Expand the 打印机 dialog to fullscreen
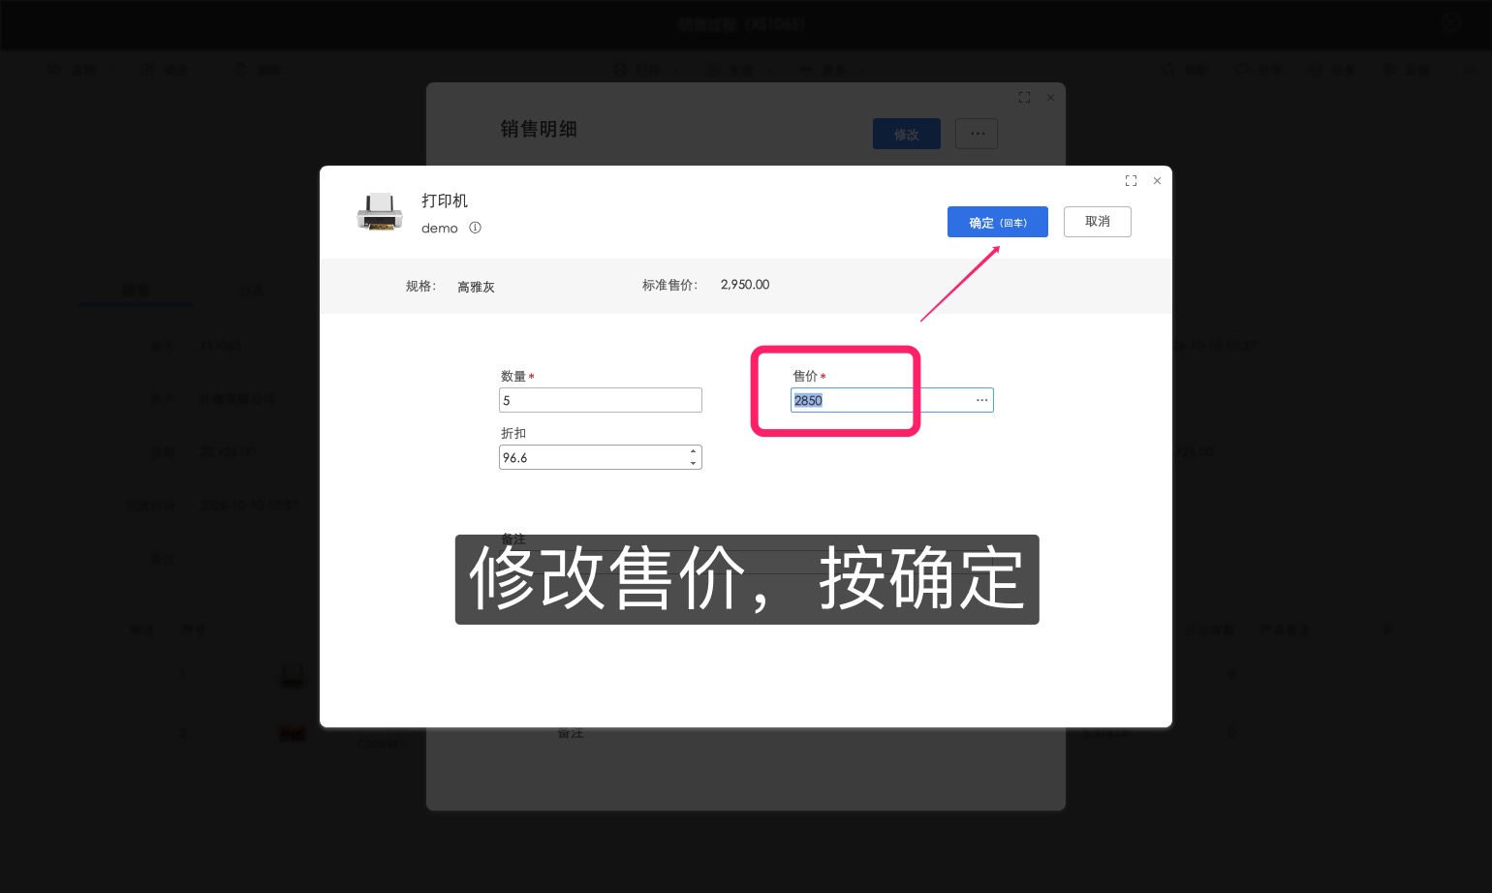1492x893 pixels. pyautogui.click(x=1131, y=181)
